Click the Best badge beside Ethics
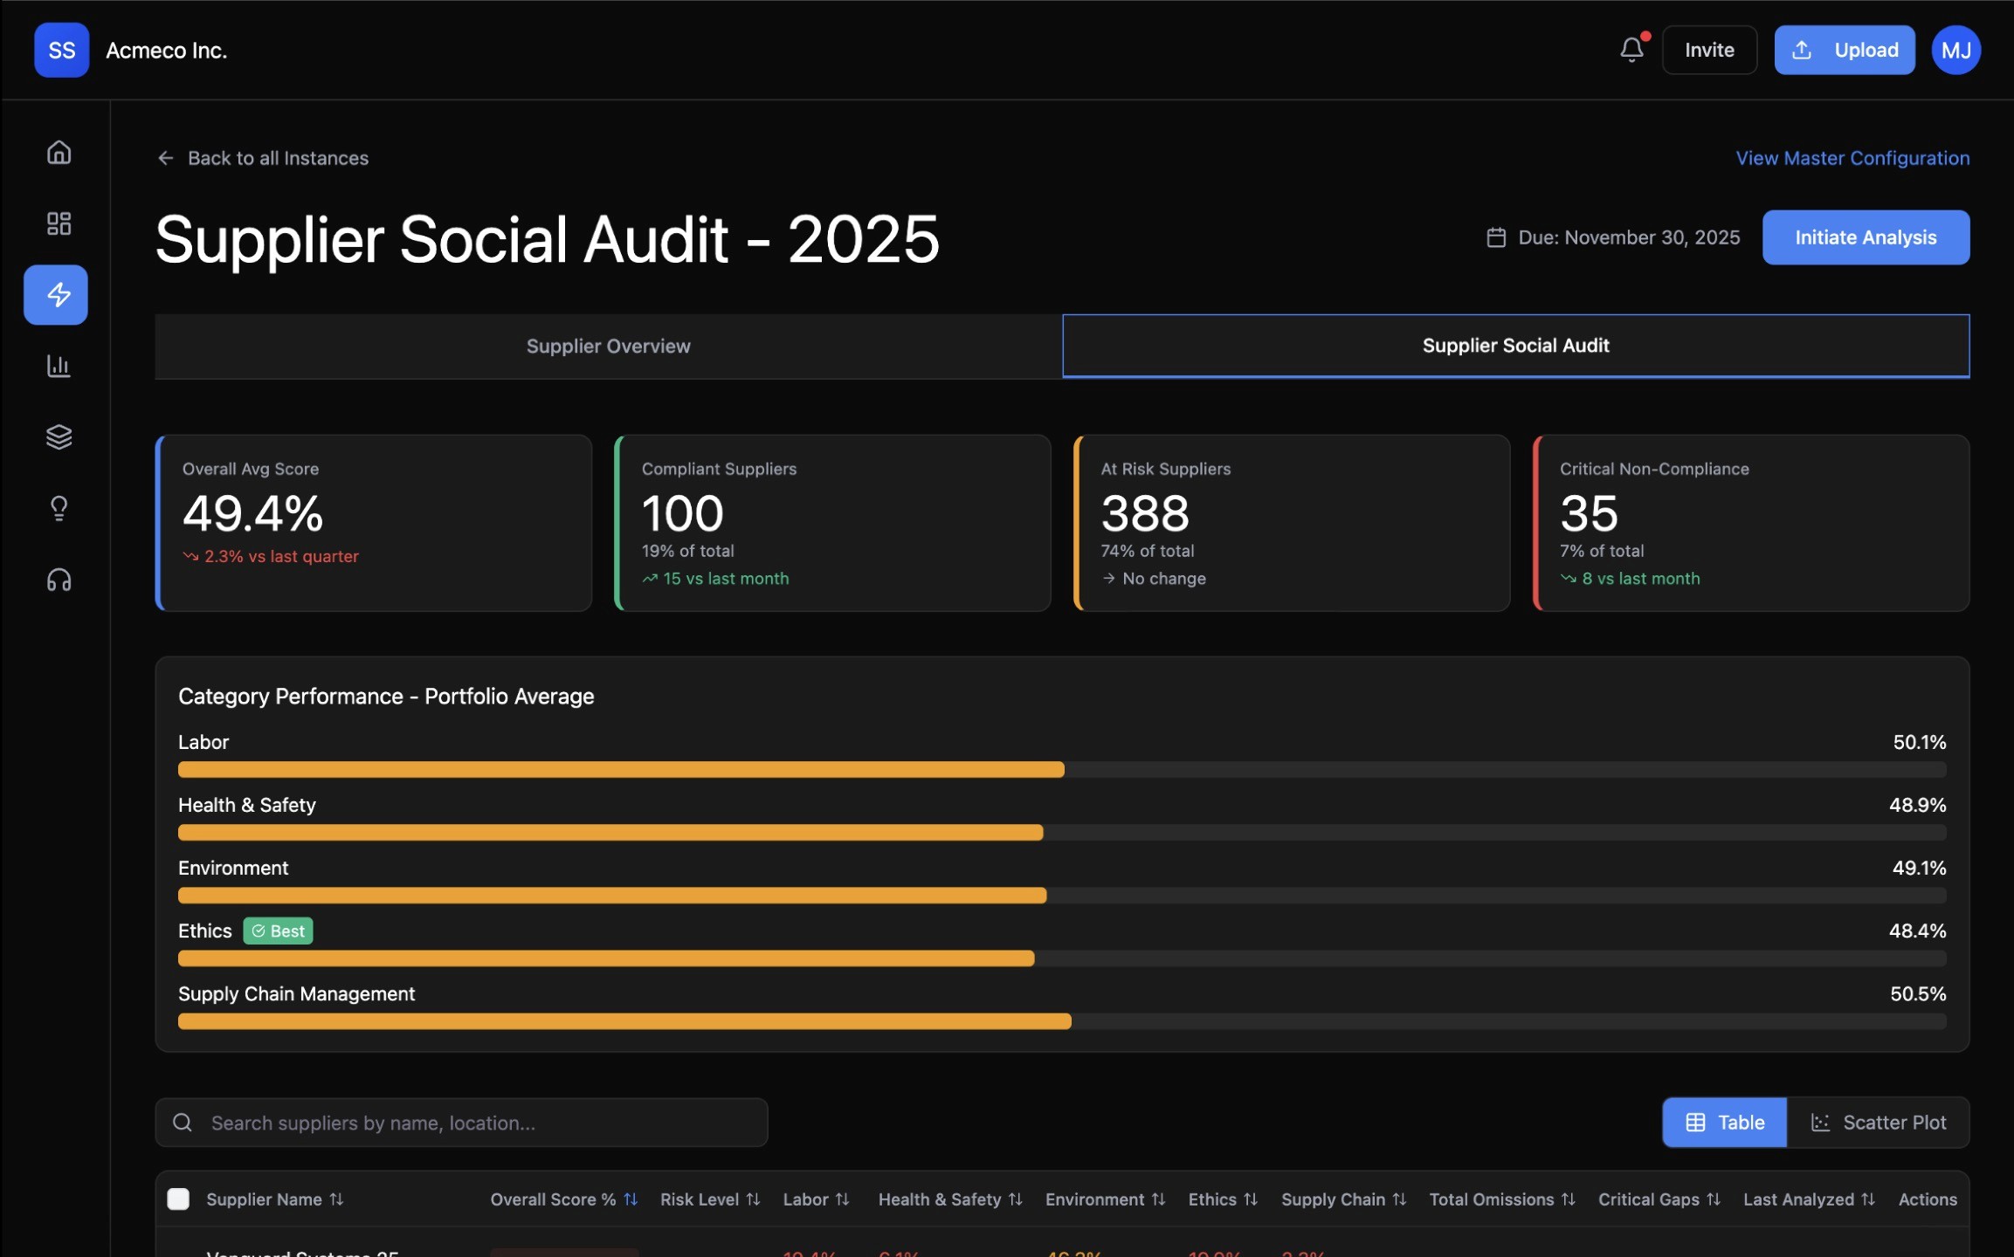 [x=278, y=931]
